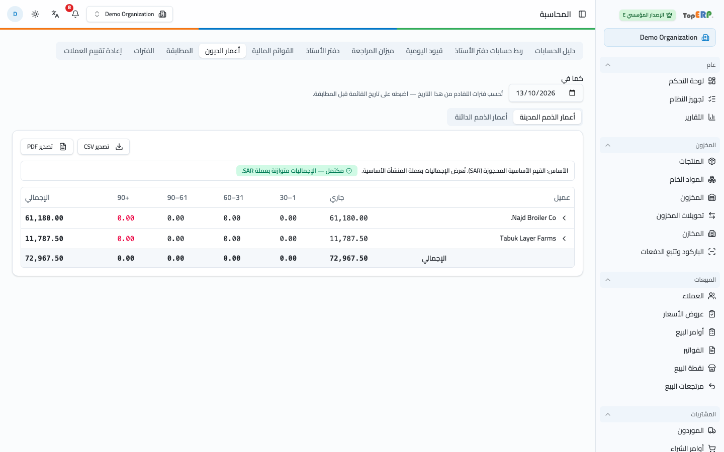
Task: Collapse the المبيعات sidebar section
Action: pyautogui.click(x=660, y=280)
